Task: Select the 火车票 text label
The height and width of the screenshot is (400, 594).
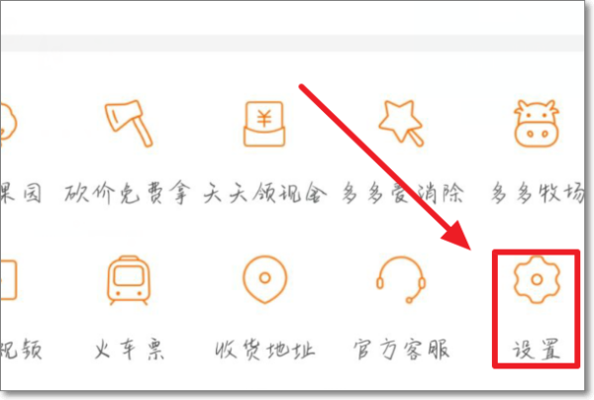Action: pyautogui.click(x=129, y=349)
